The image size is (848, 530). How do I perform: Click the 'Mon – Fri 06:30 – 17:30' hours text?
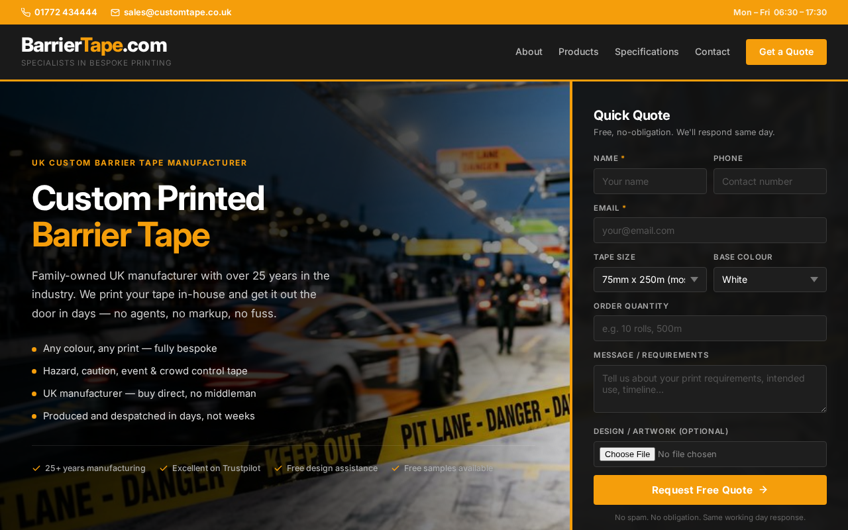780,12
